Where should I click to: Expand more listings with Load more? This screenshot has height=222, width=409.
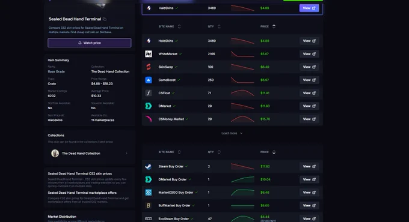point(232,133)
